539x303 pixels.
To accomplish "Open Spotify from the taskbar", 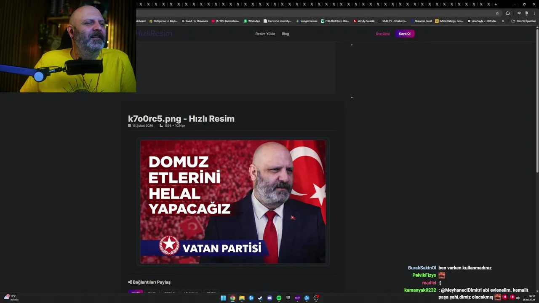I will pos(279,298).
